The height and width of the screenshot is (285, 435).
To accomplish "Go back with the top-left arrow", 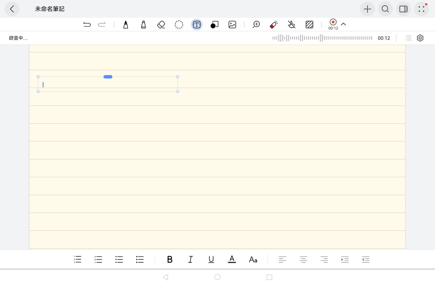I will coord(12,9).
